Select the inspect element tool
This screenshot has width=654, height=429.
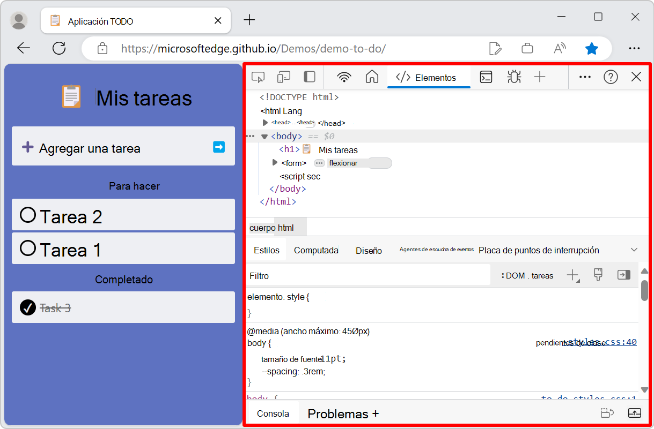[258, 77]
